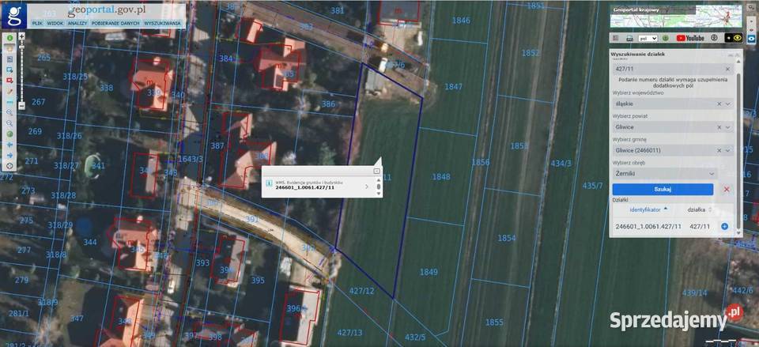The image size is (759, 347).
Task: Open the layers list icon
Action: tap(615, 38)
